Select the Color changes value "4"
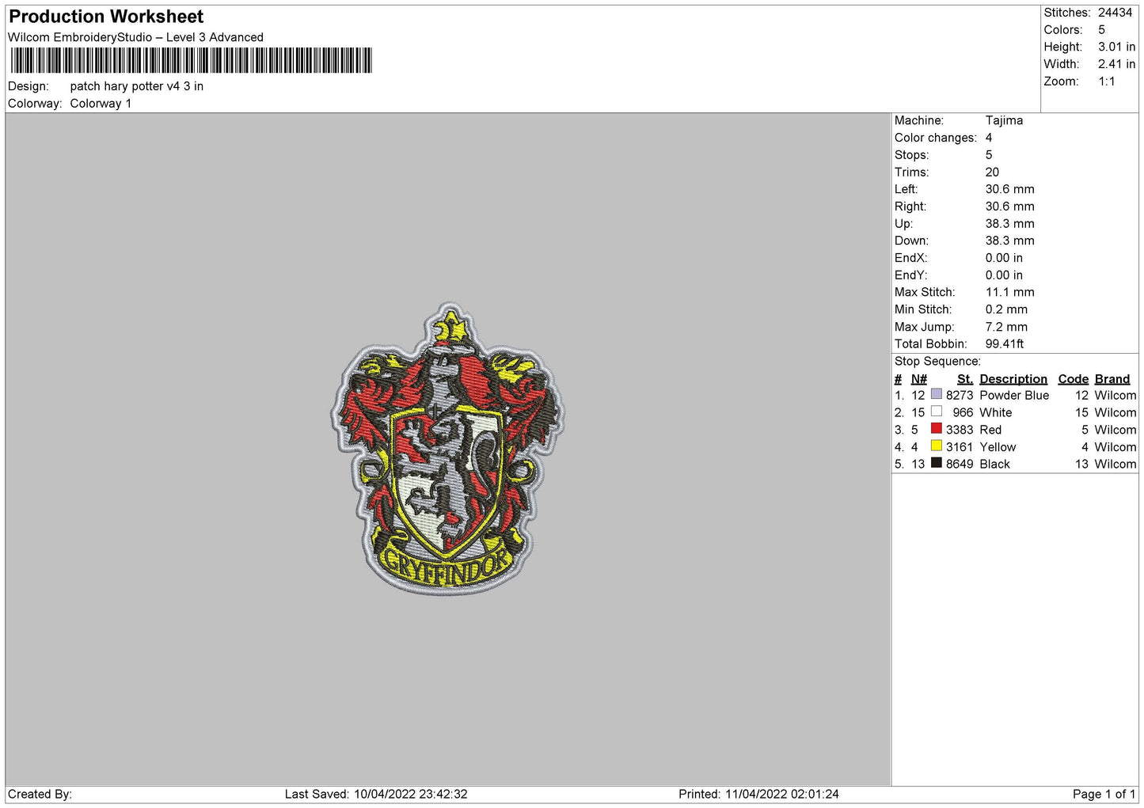This screenshot has height=808, width=1144. [x=989, y=138]
